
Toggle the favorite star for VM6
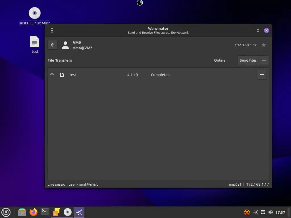tap(263, 45)
